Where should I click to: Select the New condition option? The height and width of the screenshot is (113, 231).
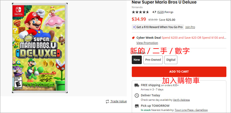click(x=137, y=60)
